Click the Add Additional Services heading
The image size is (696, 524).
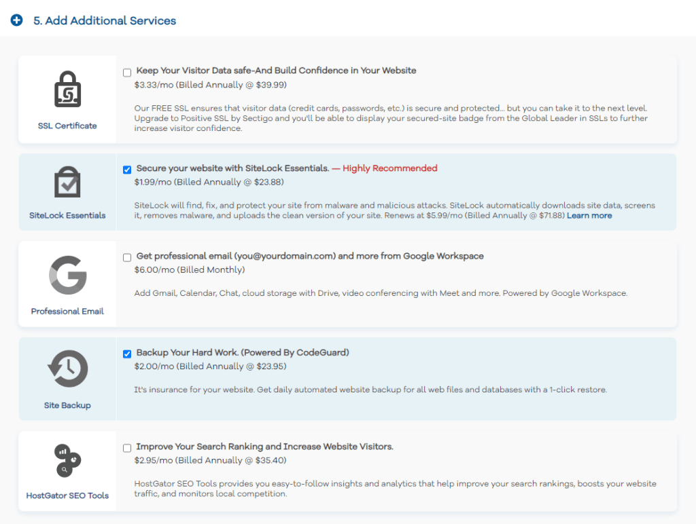[106, 20]
